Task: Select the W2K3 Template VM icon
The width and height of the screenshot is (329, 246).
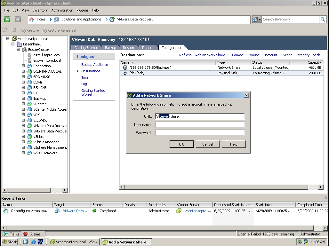Action: pyautogui.click(x=29, y=153)
